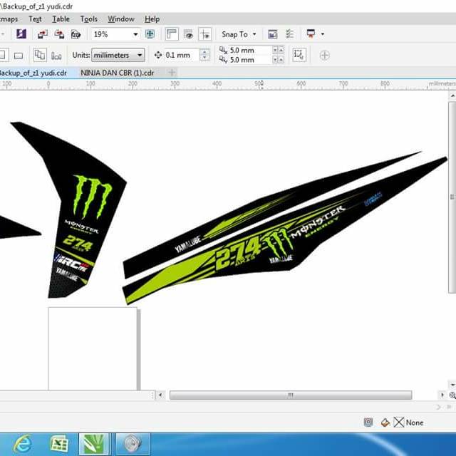Click the vertical scrollbar thumb

click(452, 197)
